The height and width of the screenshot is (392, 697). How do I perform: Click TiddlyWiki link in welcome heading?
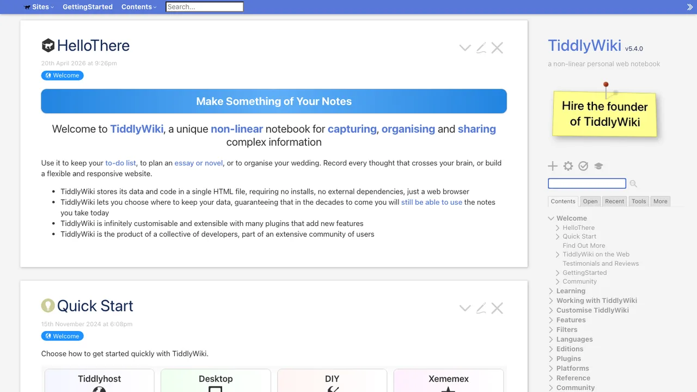pos(137,129)
